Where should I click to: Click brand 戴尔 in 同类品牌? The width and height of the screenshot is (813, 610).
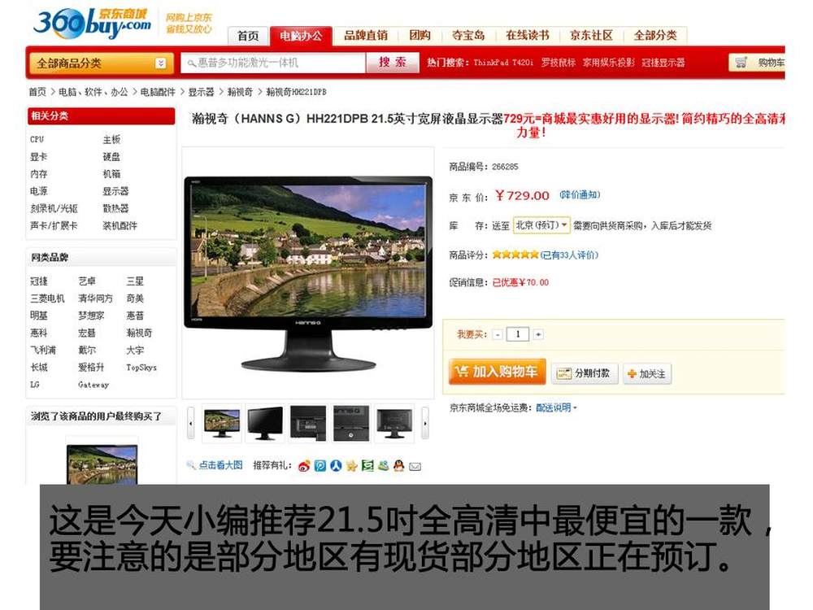(x=87, y=350)
